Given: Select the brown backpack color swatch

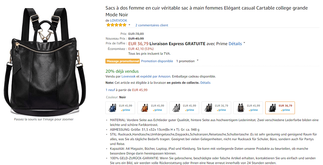Looking at the screenshot, I should 152,108.
